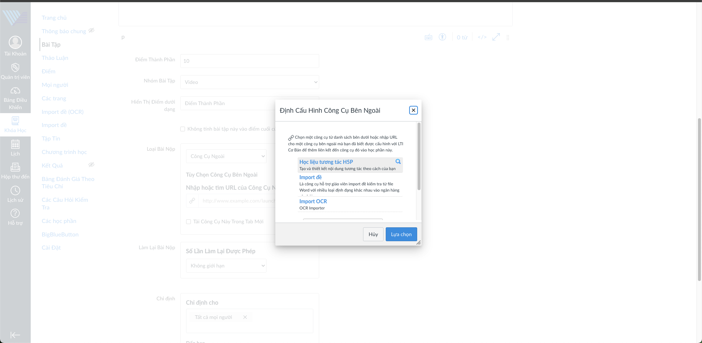The width and height of the screenshot is (702, 343).
Task: Click the dialog's vertical scrollbar
Action: 419,157
